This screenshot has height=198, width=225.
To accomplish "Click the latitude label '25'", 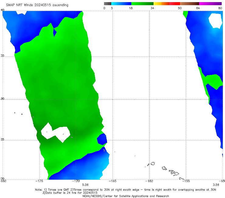I will [2, 140].
